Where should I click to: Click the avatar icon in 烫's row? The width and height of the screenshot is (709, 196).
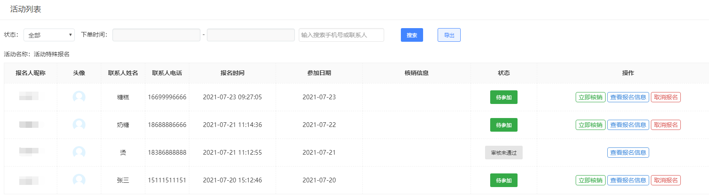(x=79, y=153)
